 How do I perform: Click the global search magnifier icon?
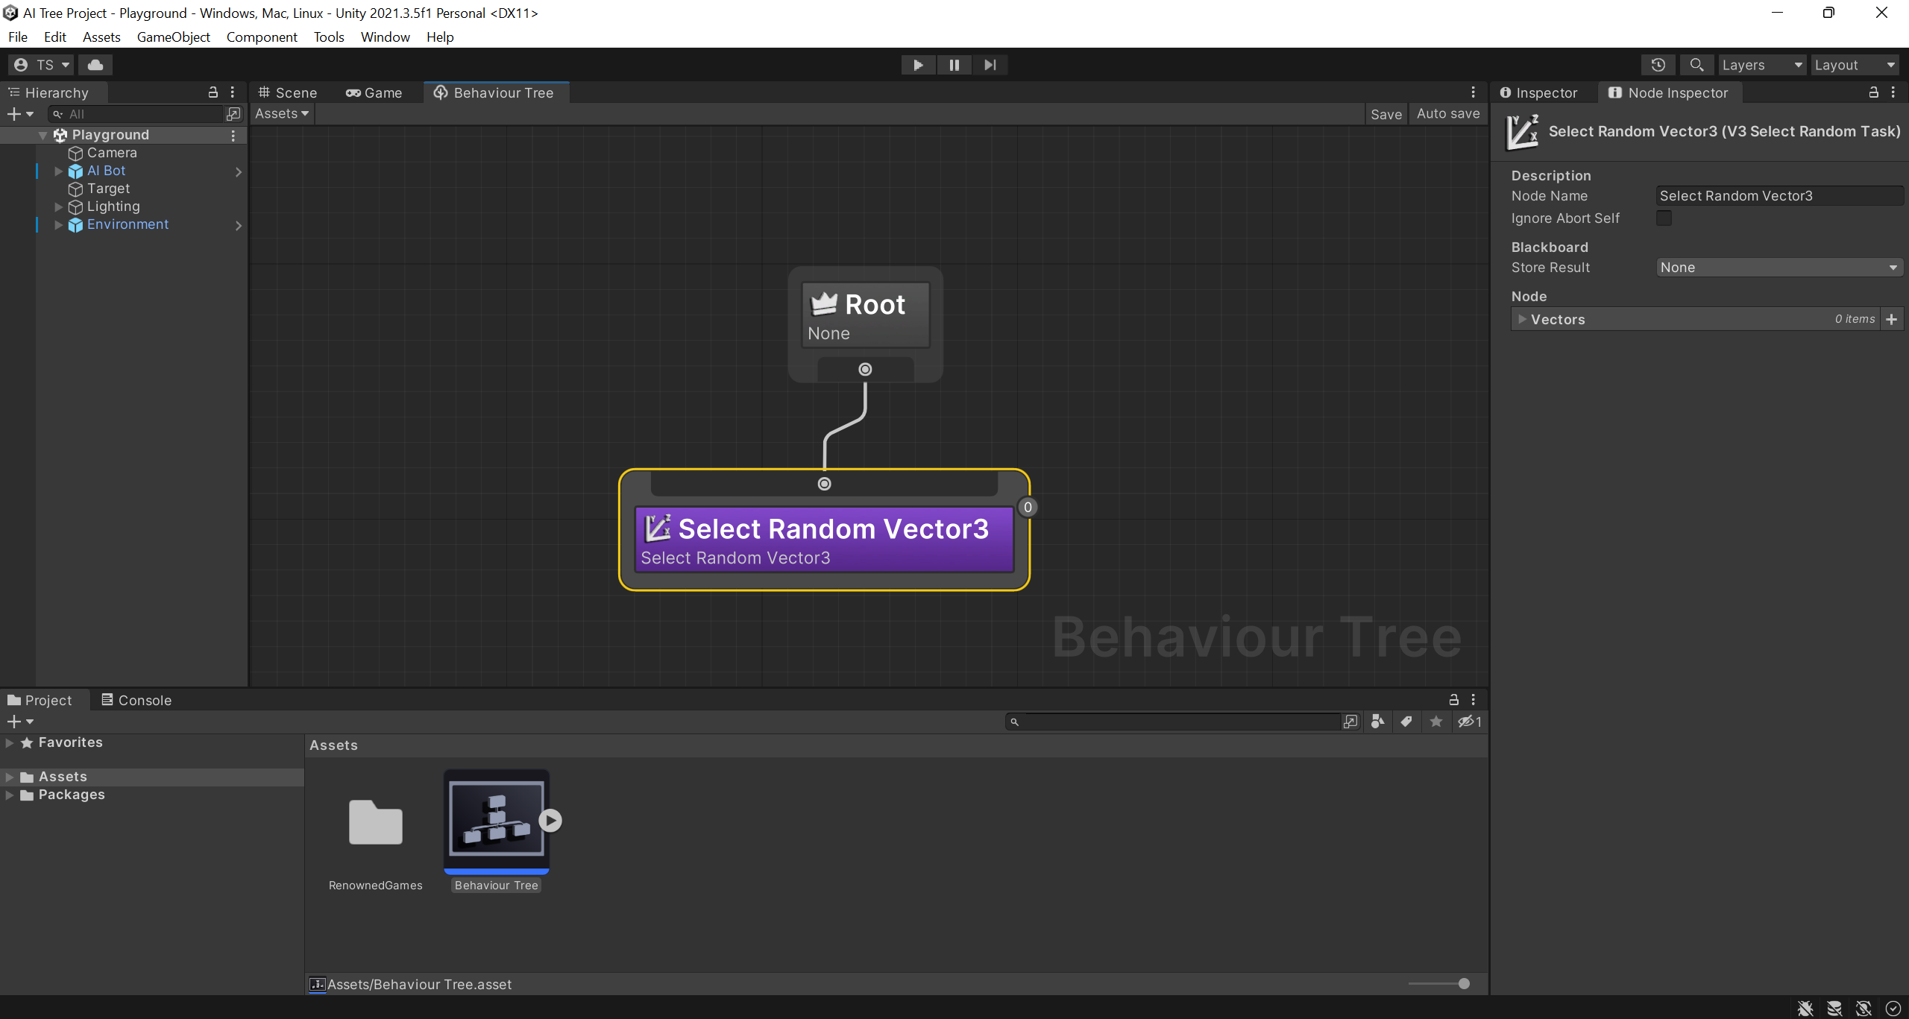pos(1696,65)
